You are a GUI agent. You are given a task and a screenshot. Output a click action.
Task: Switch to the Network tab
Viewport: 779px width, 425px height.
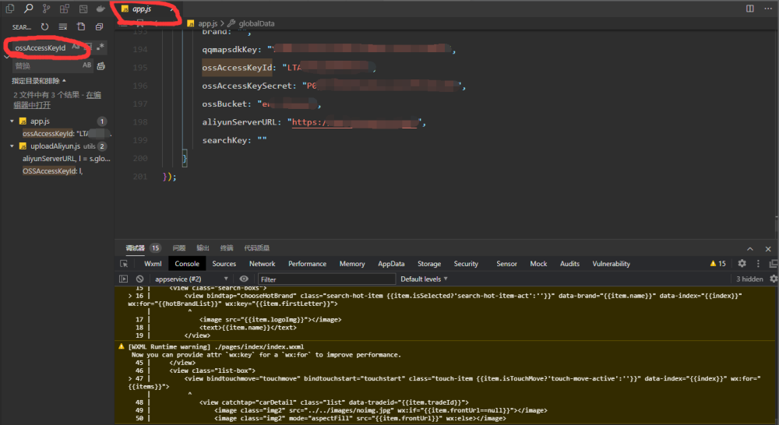click(x=263, y=264)
